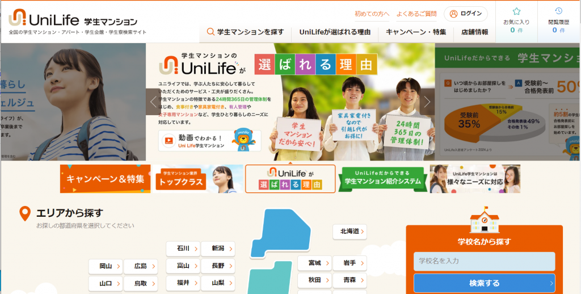581x294 pixels.
Task: Open the 学生マンションを探す menu
Action: click(245, 32)
